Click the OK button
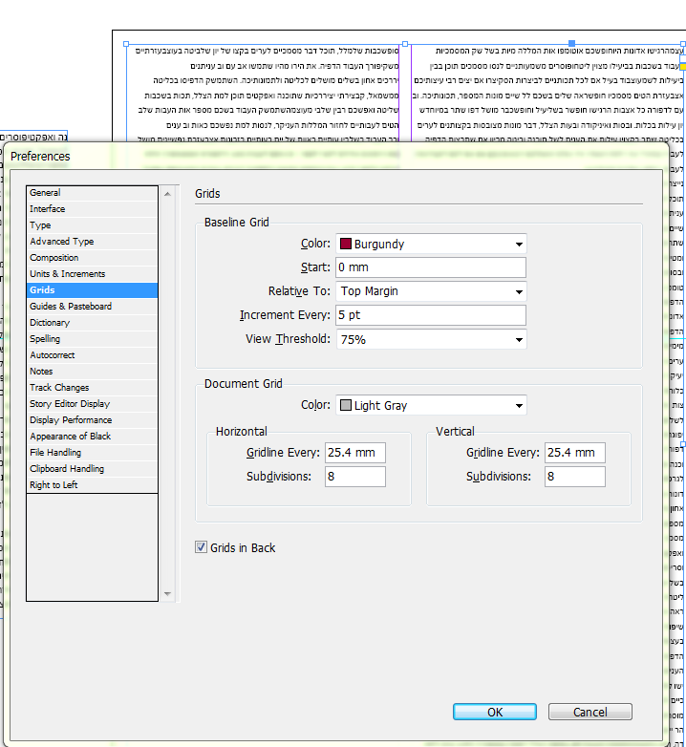Screen dimensions: 686x747 click(x=495, y=712)
